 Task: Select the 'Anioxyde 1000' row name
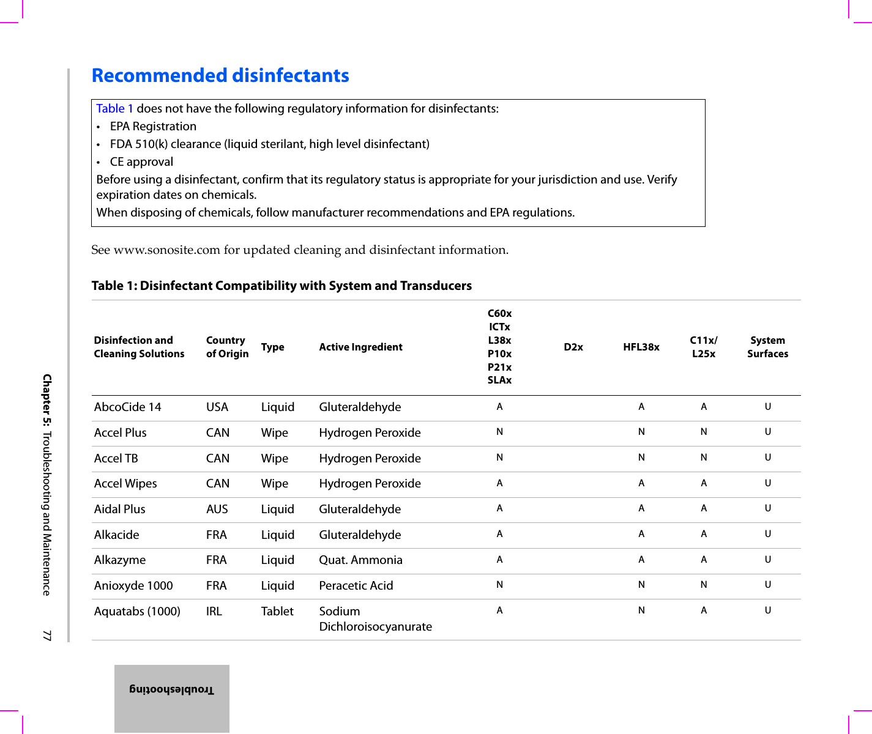click(x=133, y=585)
